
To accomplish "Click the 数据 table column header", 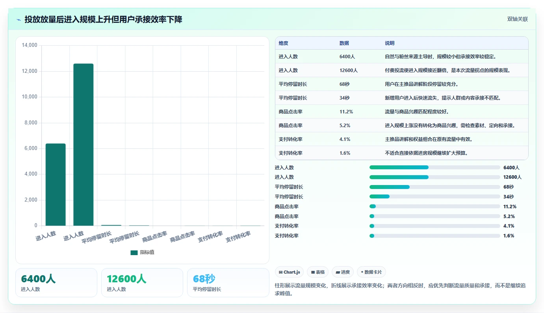I will coord(344,43).
